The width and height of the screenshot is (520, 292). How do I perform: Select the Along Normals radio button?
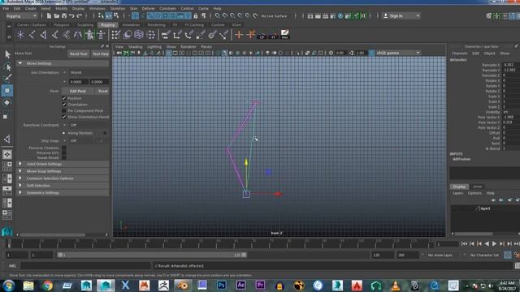[64, 133]
